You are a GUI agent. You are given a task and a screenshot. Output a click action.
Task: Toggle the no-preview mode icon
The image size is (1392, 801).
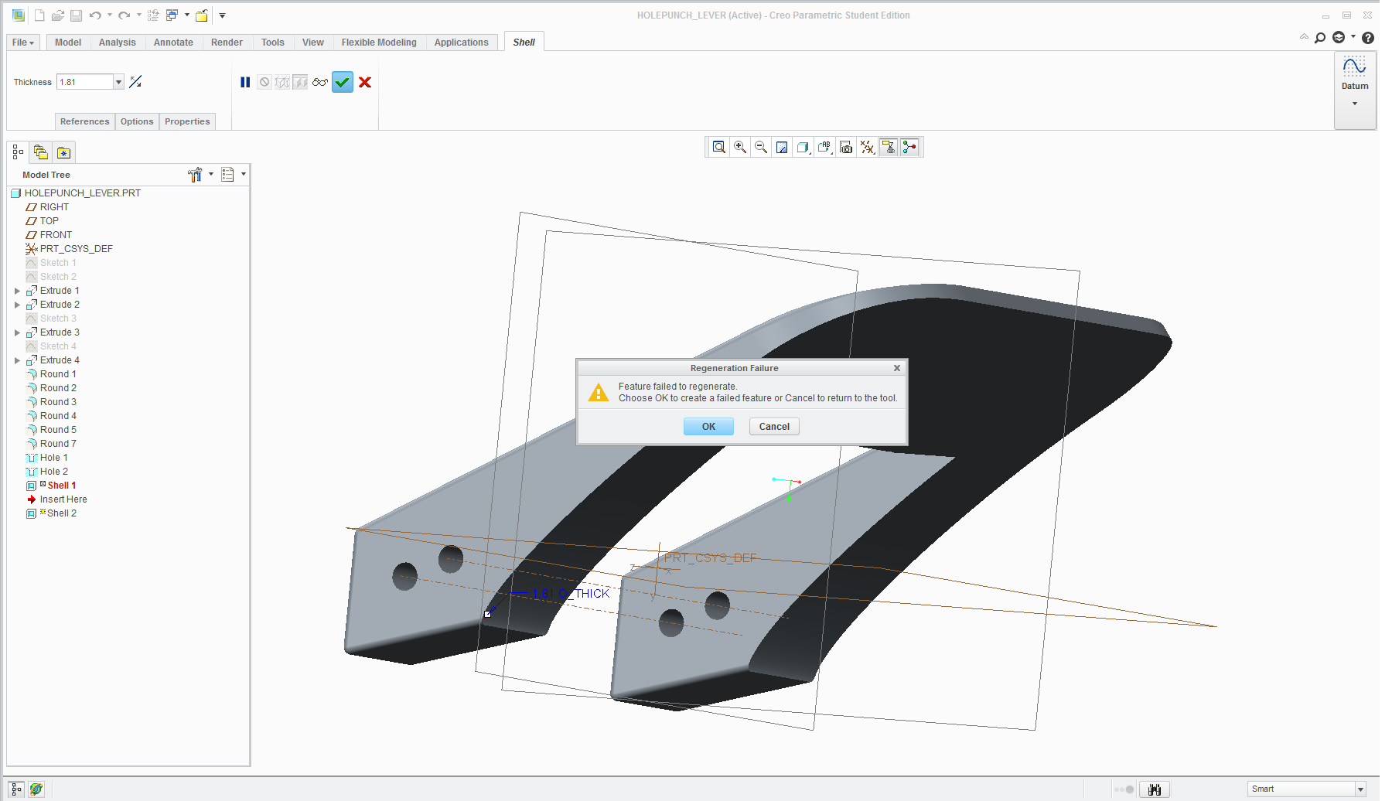(x=264, y=82)
